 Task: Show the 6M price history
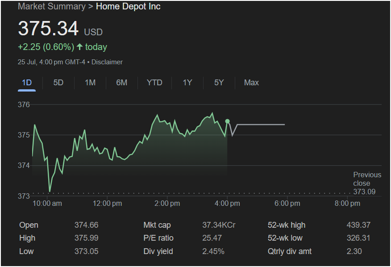[x=122, y=83]
